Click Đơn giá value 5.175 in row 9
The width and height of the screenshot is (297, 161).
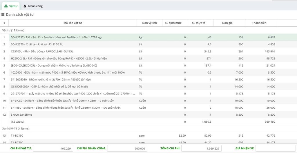point(240,94)
